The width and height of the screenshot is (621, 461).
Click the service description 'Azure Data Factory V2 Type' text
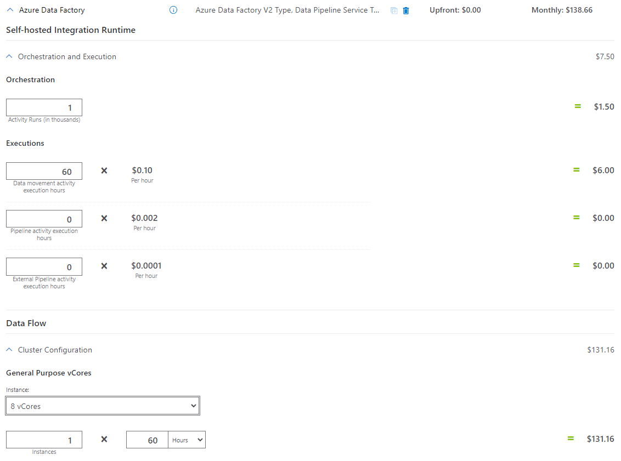click(x=287, y=10)
